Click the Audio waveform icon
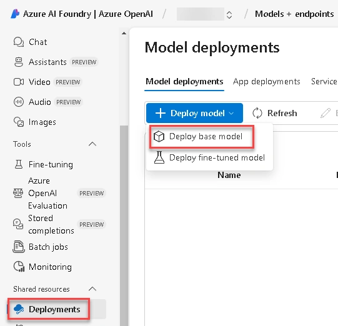338x326 pixels. click(19, 102)
